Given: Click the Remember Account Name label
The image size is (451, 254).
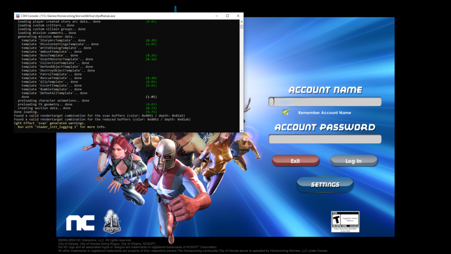Looking at the screenshot, I should 324,113.
